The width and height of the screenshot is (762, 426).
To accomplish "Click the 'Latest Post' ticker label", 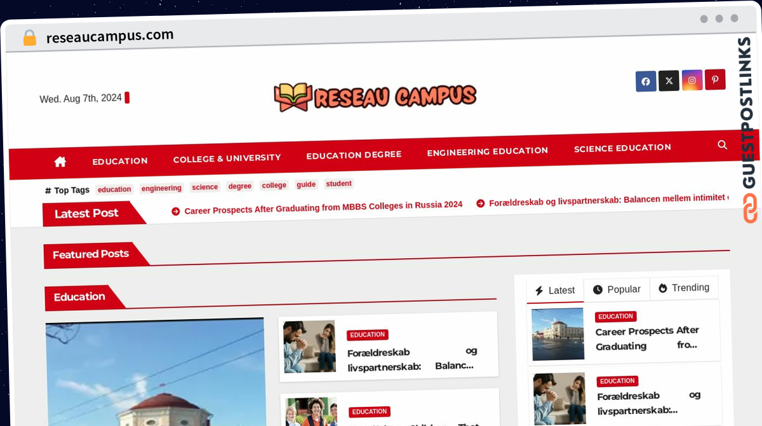I will pyautogui.click(x=86, y=214).
